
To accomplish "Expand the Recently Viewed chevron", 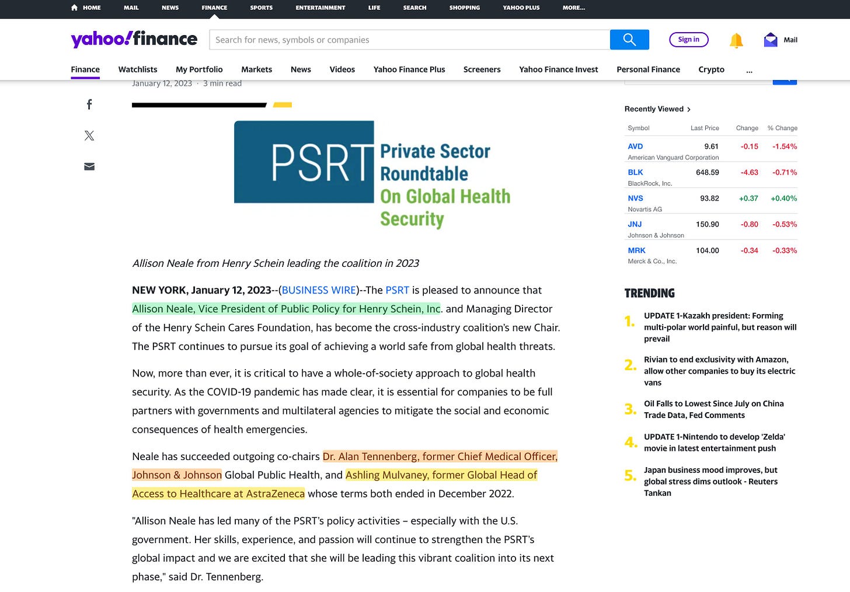I will pyautogui.click(x=689, y=109).
